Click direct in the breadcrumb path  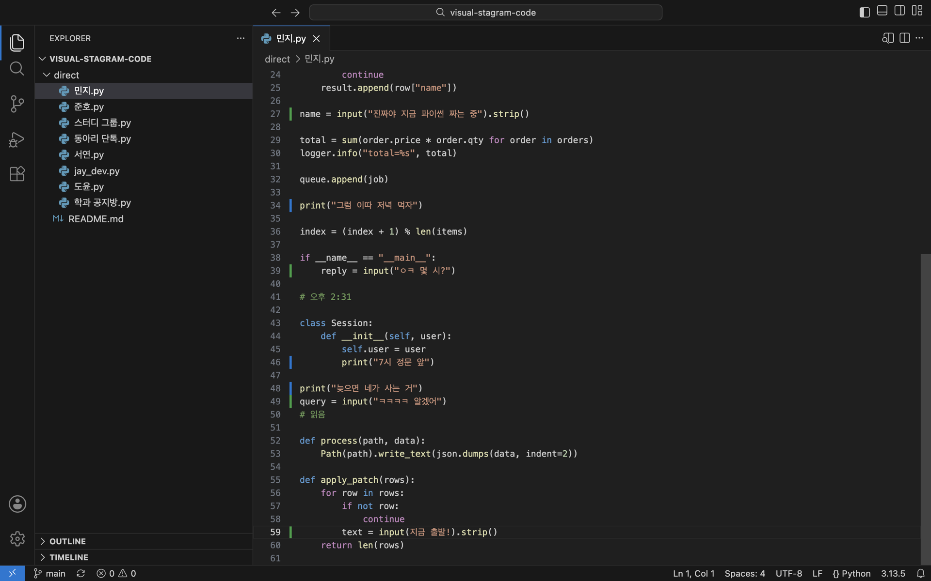[277, 59]
